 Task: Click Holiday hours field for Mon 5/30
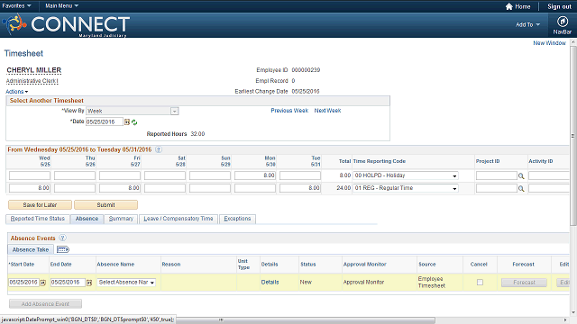coord(254,175)
